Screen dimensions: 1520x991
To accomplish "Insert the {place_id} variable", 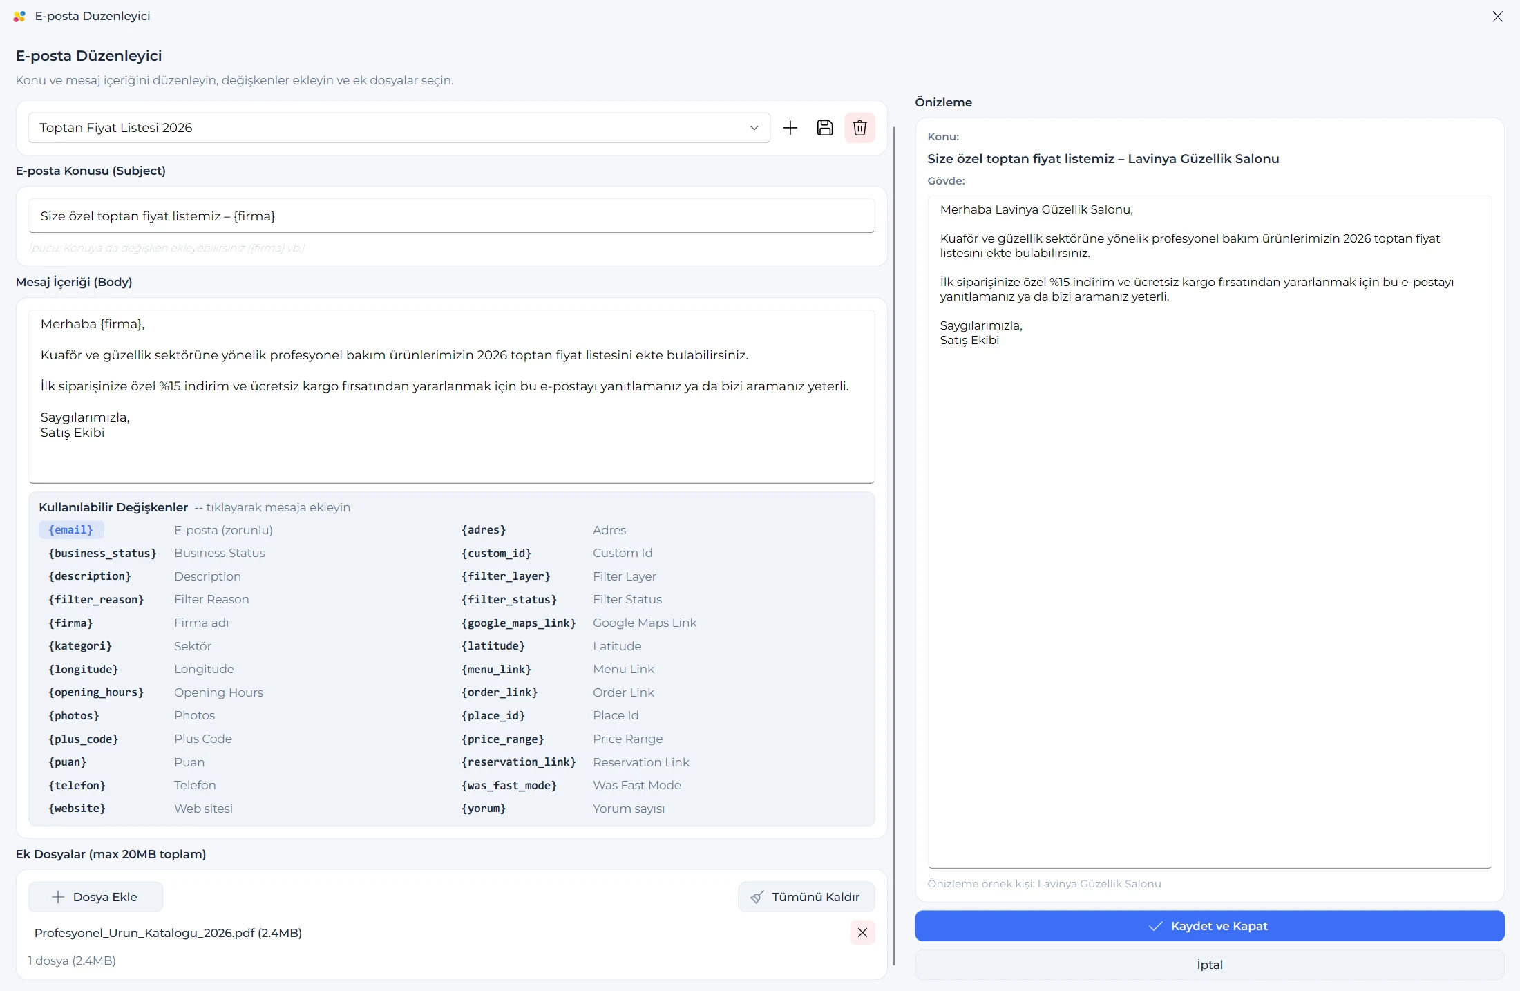I will (x=493, y=715).
